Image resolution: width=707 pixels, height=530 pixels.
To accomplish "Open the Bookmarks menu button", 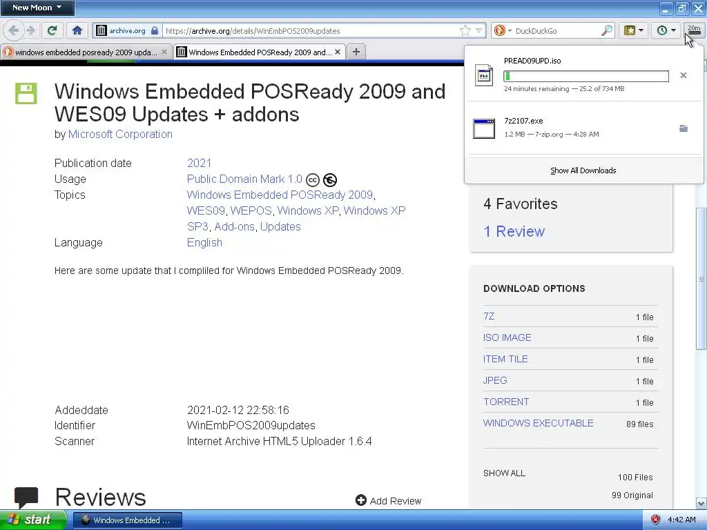I will tap(634, 30).
